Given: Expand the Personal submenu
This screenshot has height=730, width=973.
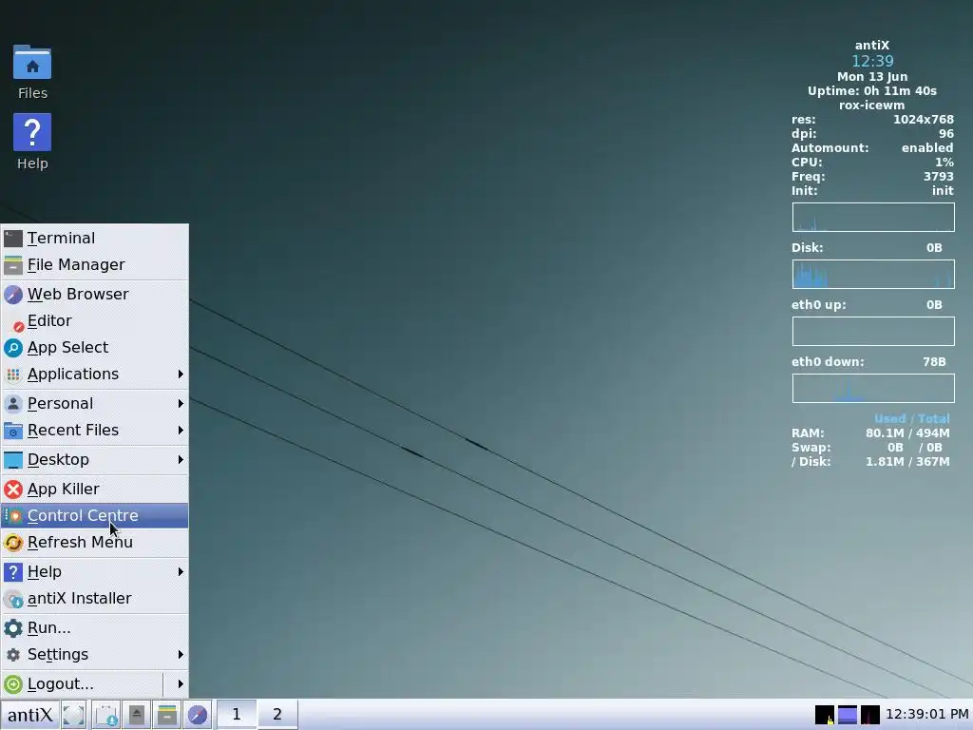Looking at the screenshot, I should tap(94, 403).
